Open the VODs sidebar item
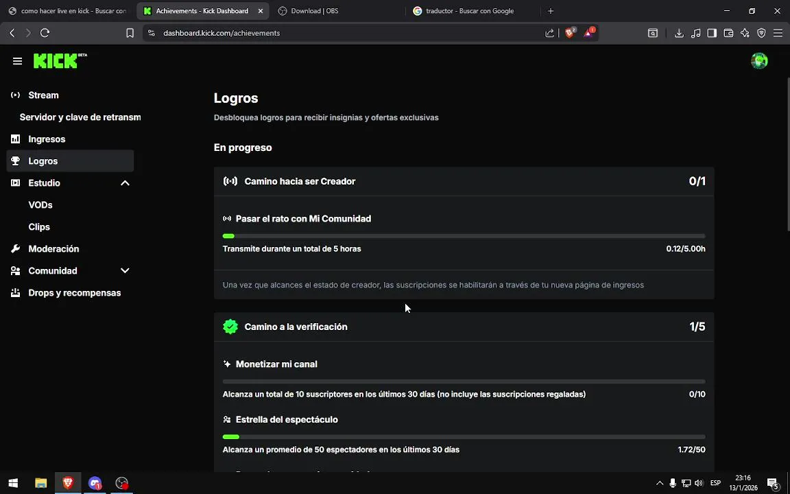 click(x=40, y=205)
